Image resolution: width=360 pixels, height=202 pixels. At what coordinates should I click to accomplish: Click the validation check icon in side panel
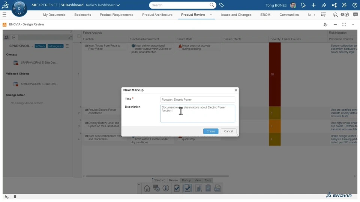(x=14, y=37)
